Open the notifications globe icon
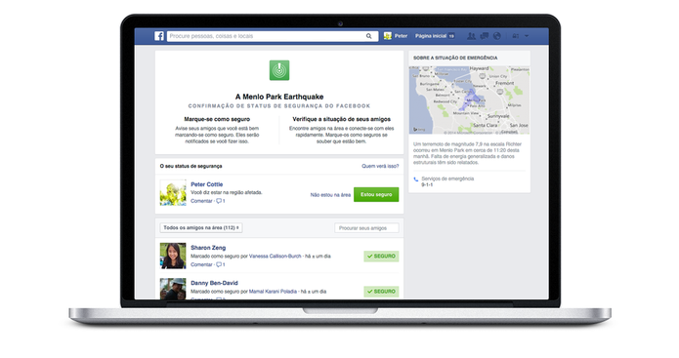The height and width of the screenshot is (358, 679). point(497,36)
